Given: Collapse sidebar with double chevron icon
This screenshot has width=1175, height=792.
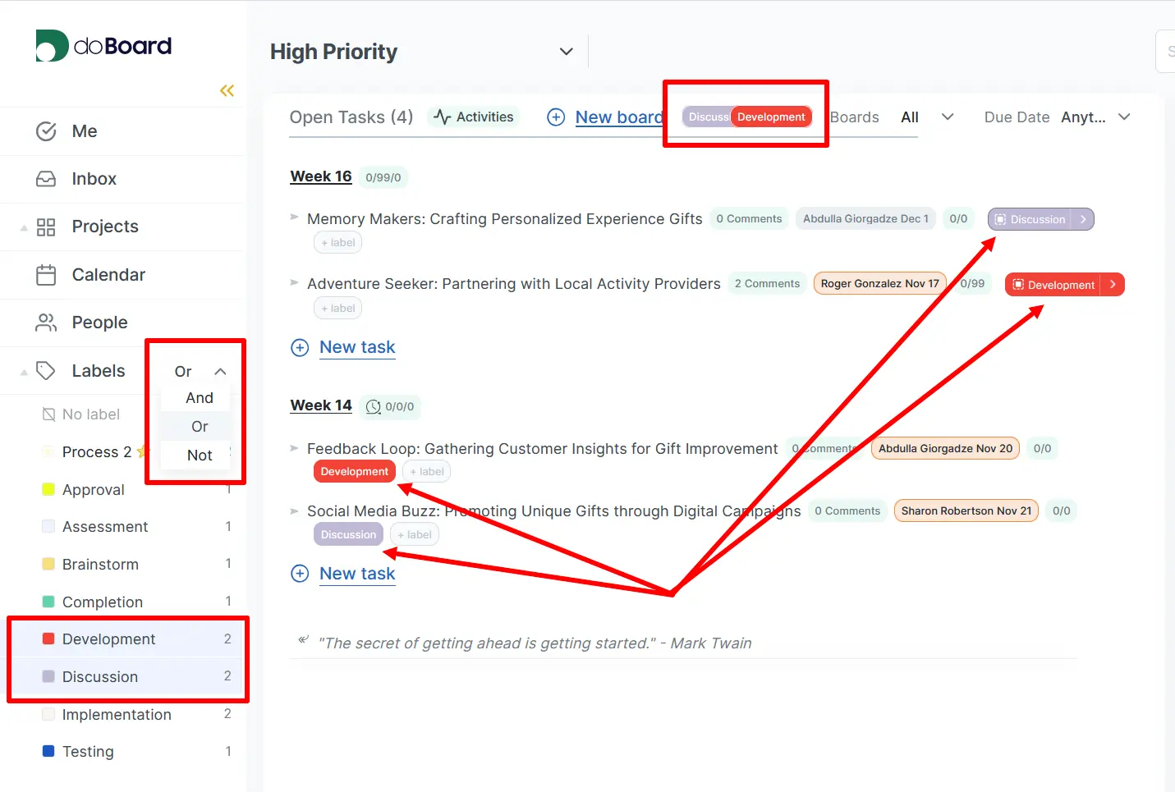Looking at the screenshot, I should click(227, 90).
